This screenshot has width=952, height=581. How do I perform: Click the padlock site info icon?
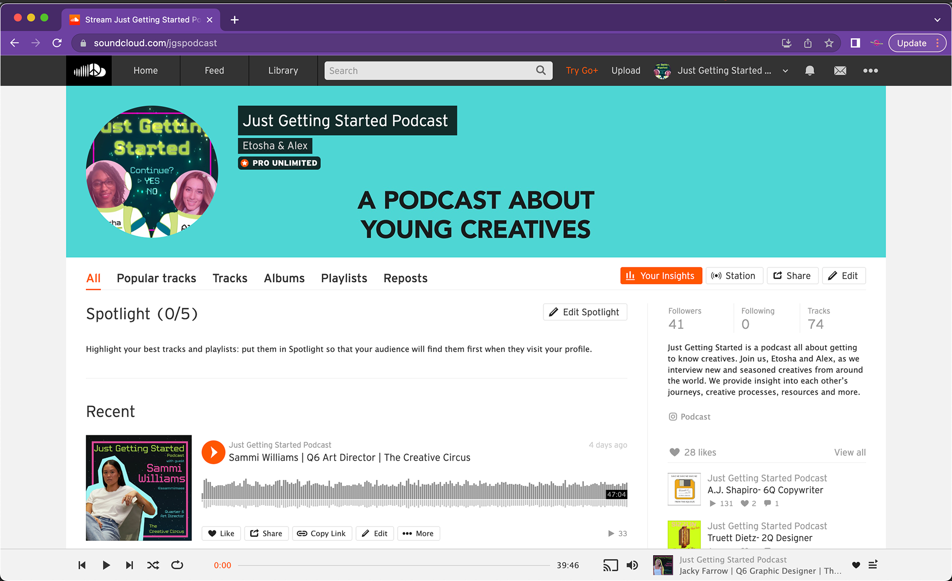tap(83, 43)
